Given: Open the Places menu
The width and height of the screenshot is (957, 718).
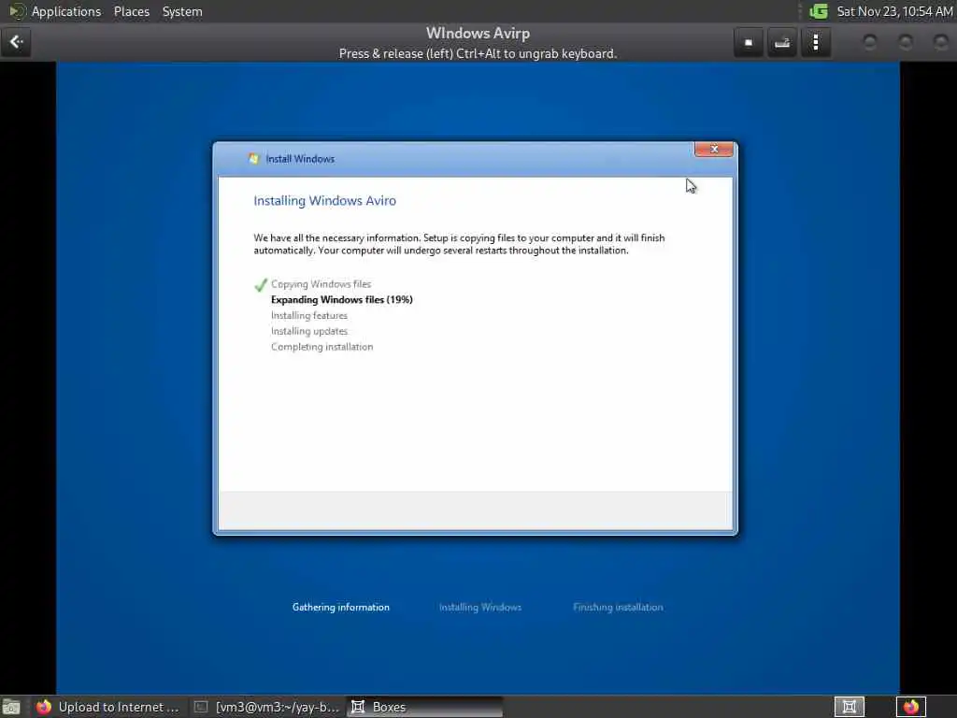Looking at the screenshot, I should (x=131, y=11).
